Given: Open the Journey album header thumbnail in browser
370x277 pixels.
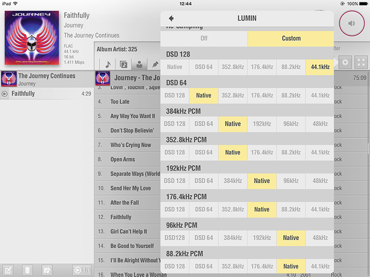Looking at the screenshot, I should (103, 78).
